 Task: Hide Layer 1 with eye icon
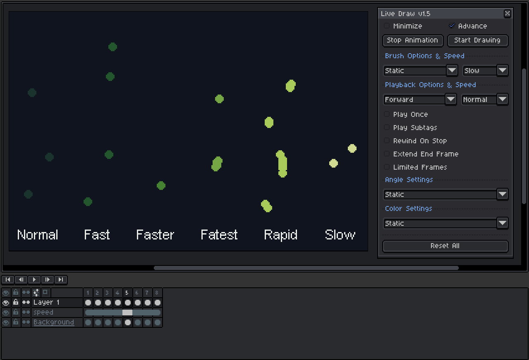pos(6,303)
